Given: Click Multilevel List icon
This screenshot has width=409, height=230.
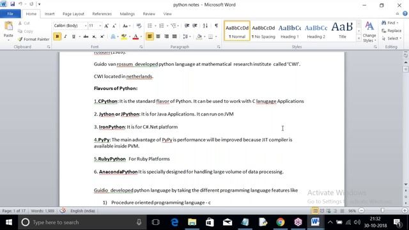Looking at the screenshot, I should point(173,26).
